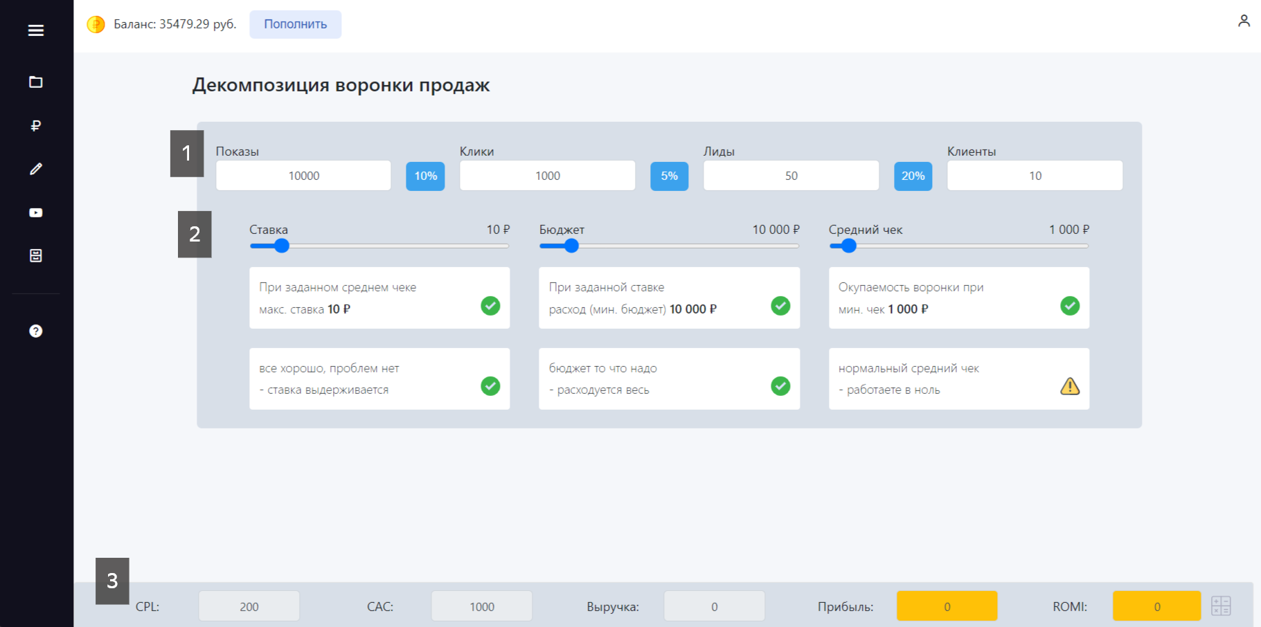Click the 10% conversion badge

(x=425, y=176)
